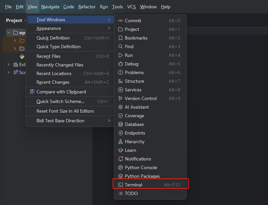Select Recent Locations entry
The image size is (268, 205).
point(70,73)
